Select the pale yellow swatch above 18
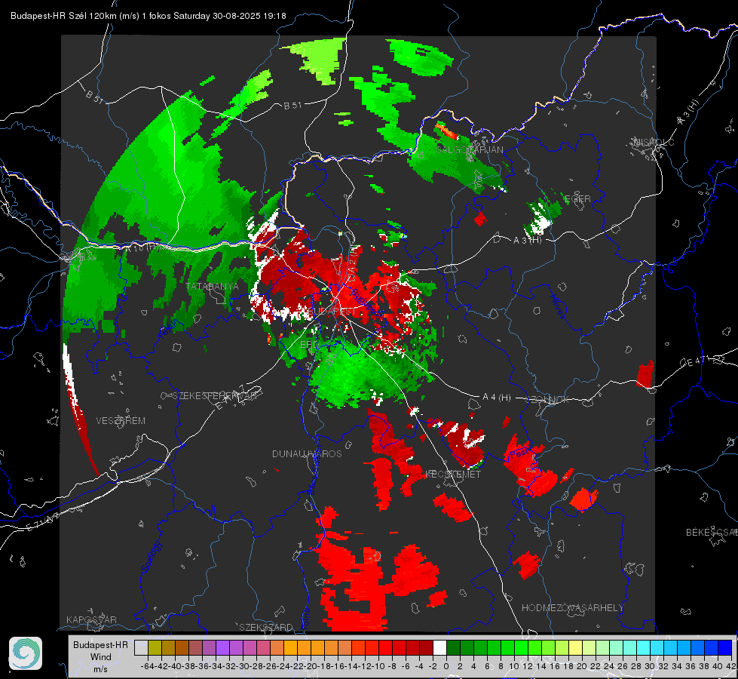The width and height of the screenshot is (738, 679). 576,647
